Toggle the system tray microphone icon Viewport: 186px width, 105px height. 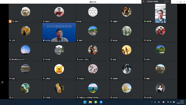155,102
